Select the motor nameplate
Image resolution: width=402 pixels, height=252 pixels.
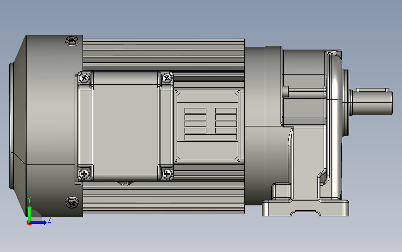coord(208,126)
